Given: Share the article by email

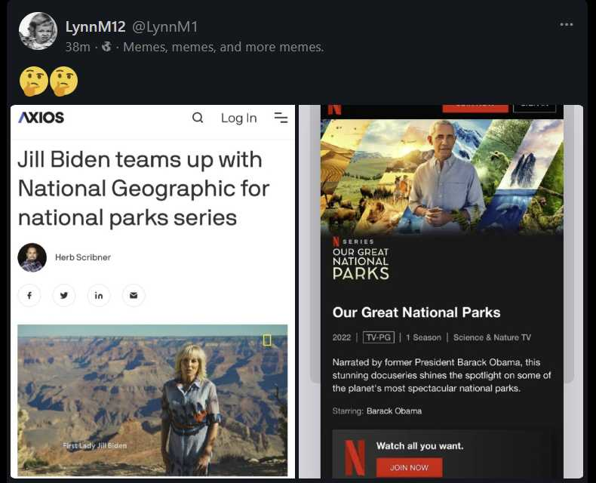Looking at the screenshot, I should [134, 295].
